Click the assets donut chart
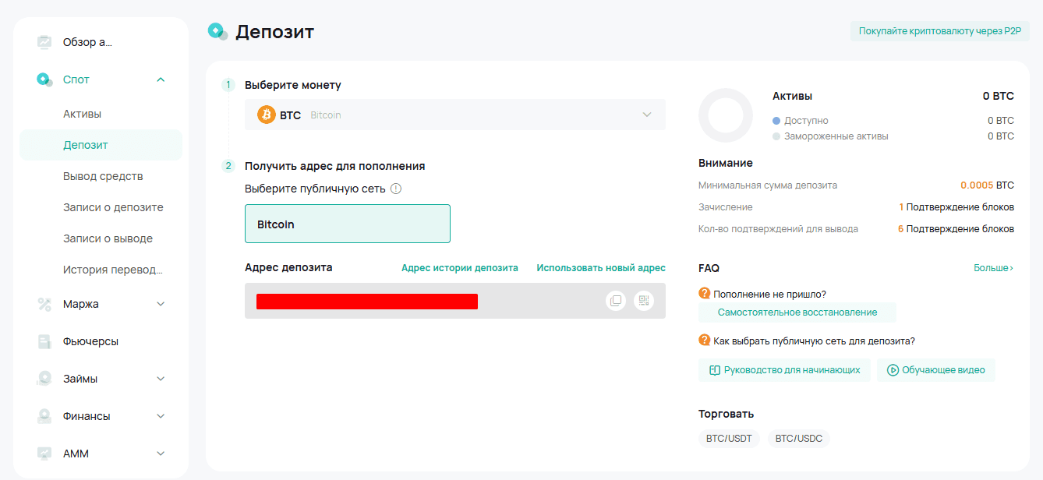The image size is (1043, 480). [x=726, y=115]
